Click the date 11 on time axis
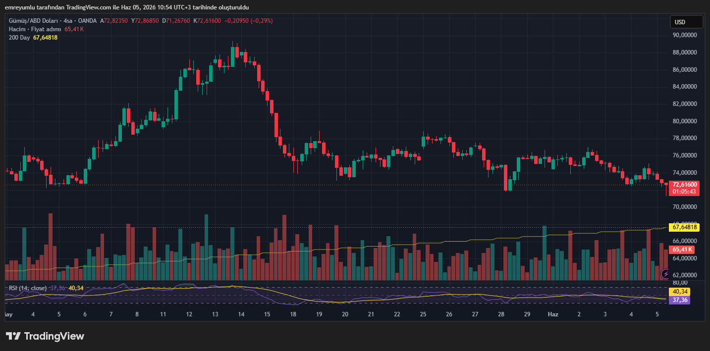710x351 pixels. (x=163, y=314)
